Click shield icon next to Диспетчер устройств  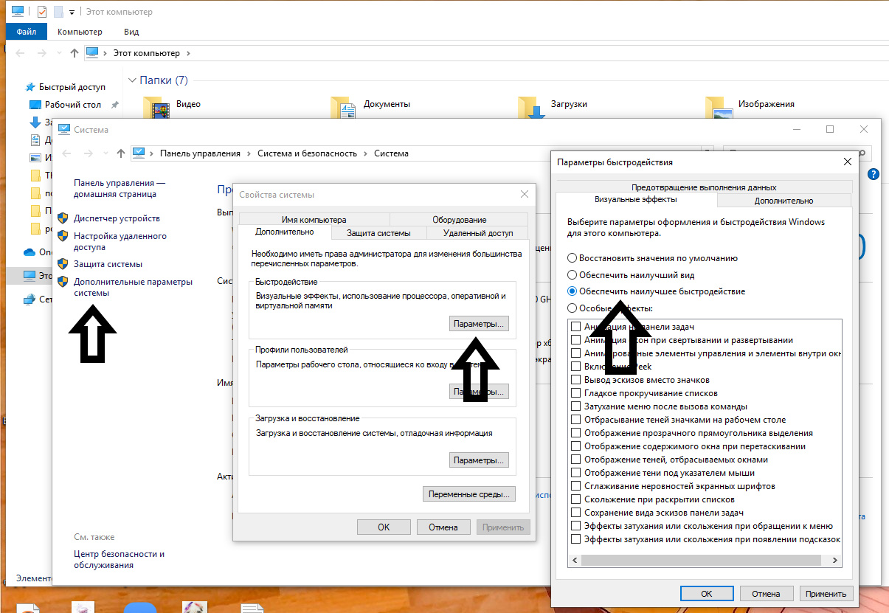pos(63,218)
